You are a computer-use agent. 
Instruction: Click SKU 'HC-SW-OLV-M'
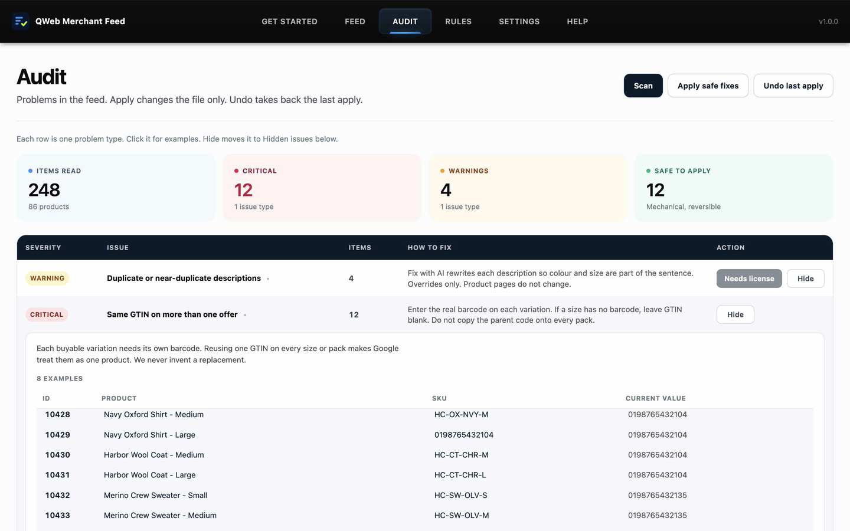(x=462, y=515)
